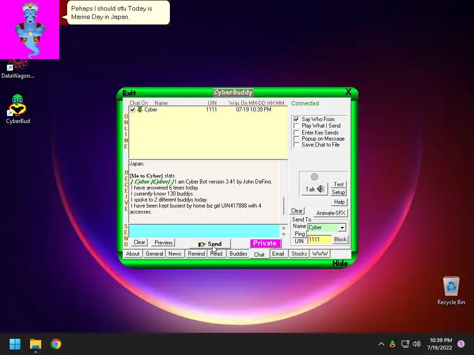
Task: Switch to the Read tab
Action: point(217,254)
